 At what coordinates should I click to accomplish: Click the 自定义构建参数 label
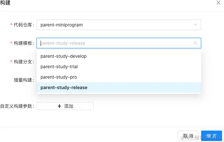coord(16,106)
